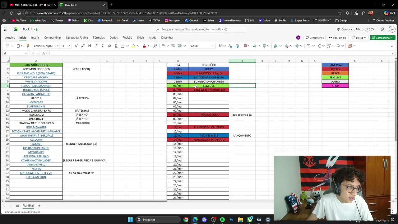Open the Arquivo menu

pos(10,38)
